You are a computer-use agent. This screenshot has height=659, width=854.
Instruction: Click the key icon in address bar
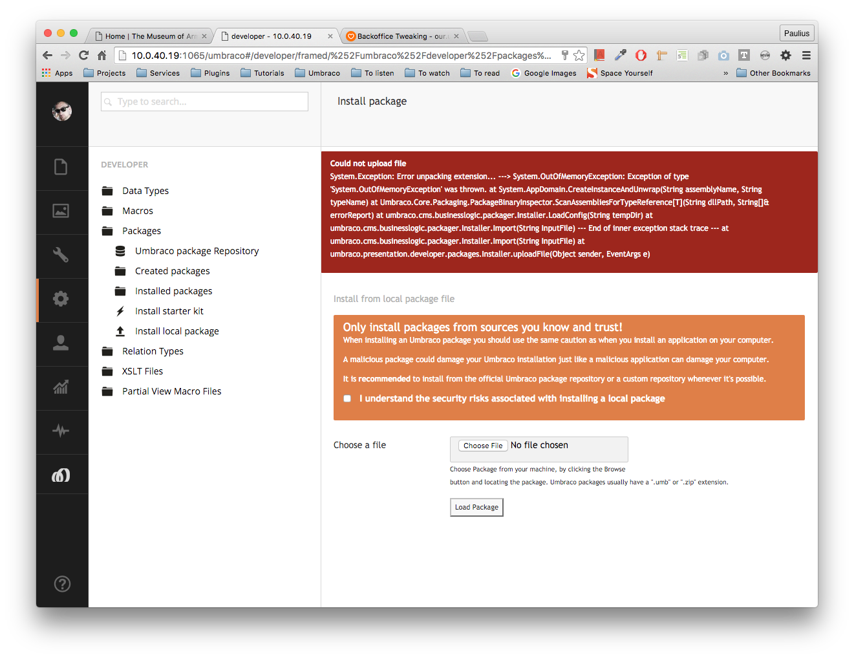(564, 56)
